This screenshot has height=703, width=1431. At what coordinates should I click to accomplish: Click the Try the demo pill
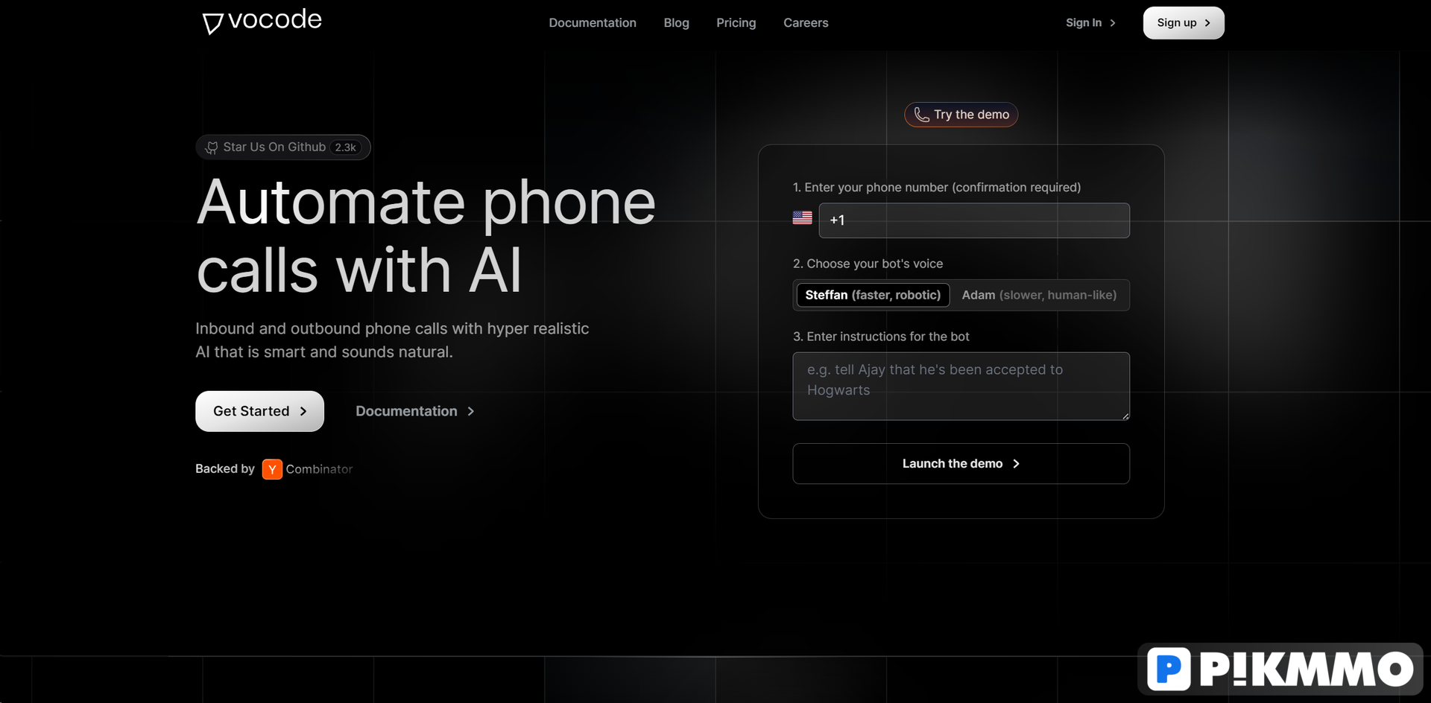click(961, 115)
